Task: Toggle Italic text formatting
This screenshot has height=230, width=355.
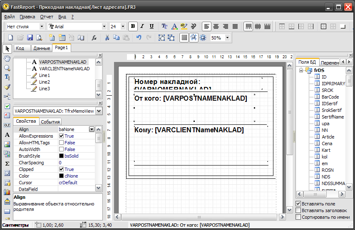Action: pos(142,27)
